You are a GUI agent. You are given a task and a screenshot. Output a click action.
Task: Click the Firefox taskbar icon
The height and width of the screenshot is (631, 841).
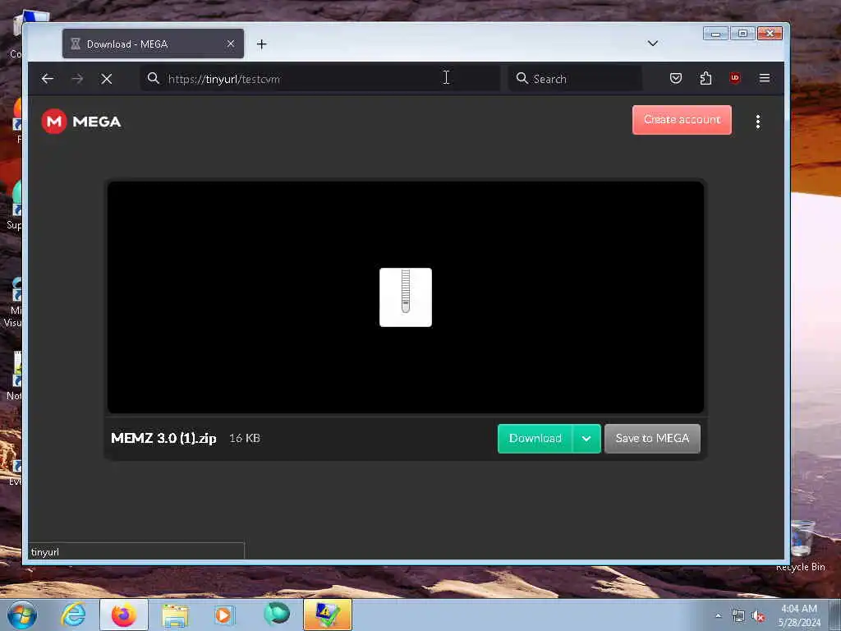point(124,615)
